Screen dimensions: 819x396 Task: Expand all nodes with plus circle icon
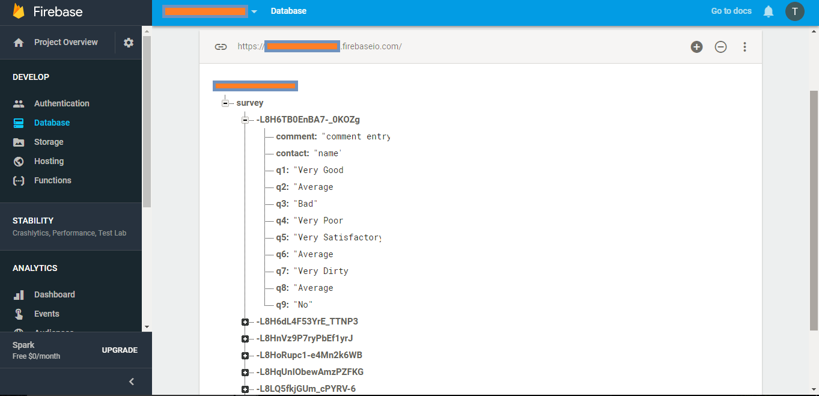point(696,47)
